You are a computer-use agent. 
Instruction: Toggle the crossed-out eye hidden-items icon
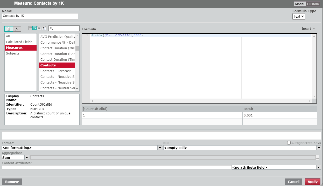(x=39, y=28)
